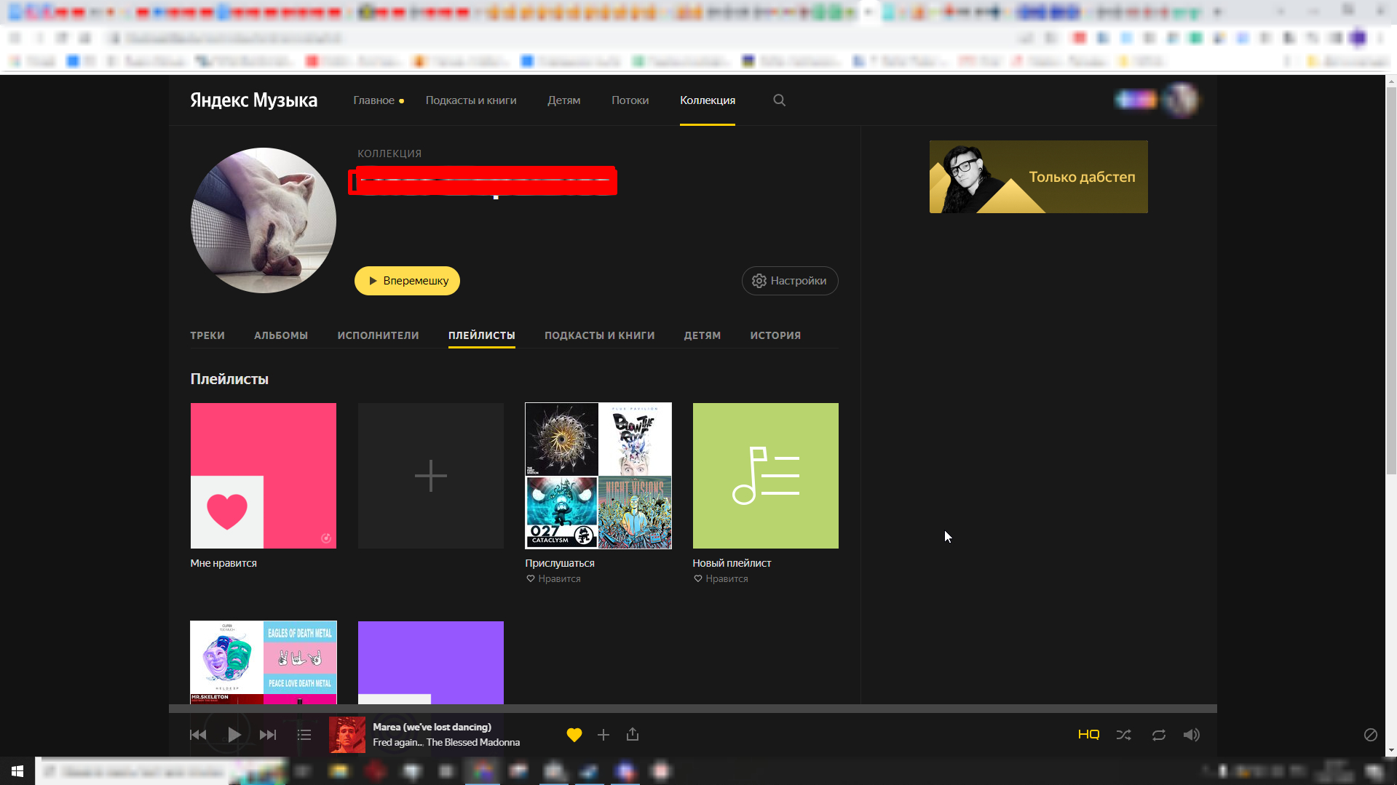The width and height of the screenshot is (1397, 785).
Task: Open the Потоки section
Action: (x=630, y=100)
